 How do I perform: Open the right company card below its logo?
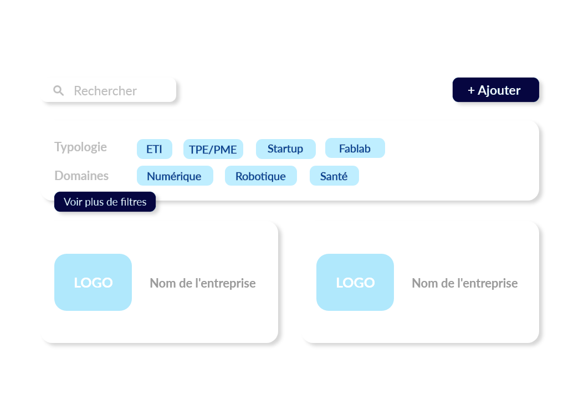pos(421,327)
